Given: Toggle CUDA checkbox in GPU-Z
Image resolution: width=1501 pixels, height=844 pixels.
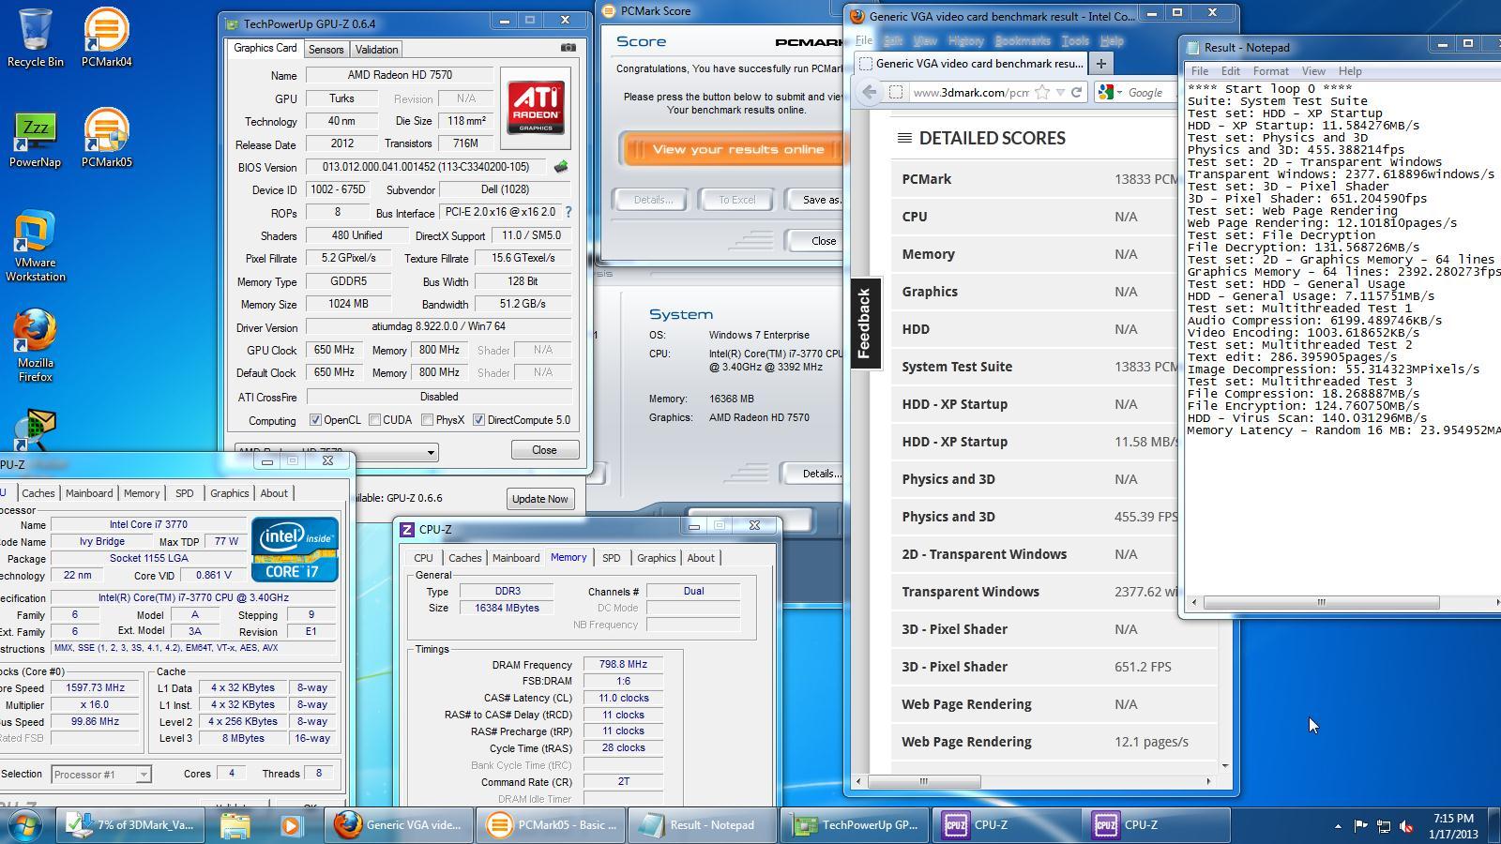Looking at the screenshot, I should (x=375, y=420).
